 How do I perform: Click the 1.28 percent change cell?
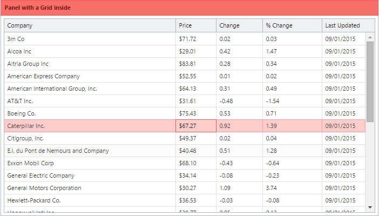[293, 151]
